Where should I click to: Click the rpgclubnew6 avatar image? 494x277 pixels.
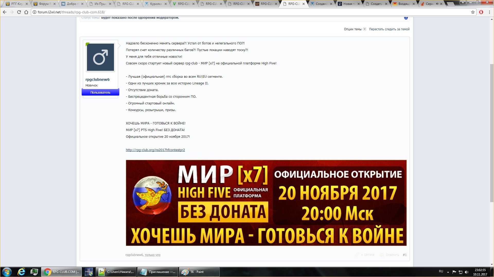[x=100, y=57]
